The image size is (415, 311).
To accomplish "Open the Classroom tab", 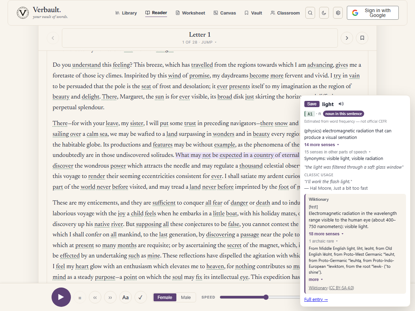I will pyautogui.click(x=285, y=13).
